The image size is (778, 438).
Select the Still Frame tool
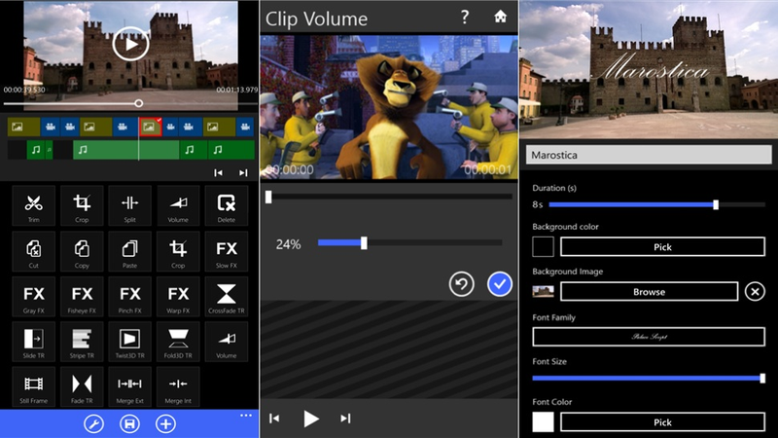(33, 386)
